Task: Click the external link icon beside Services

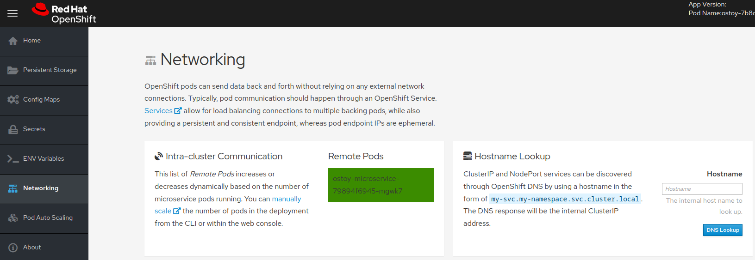Action: (178, 111)
